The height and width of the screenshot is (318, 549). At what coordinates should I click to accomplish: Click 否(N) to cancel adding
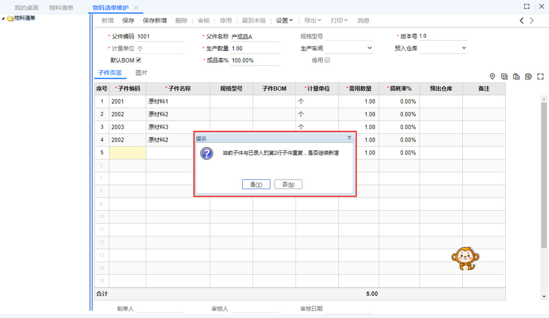tap(288, 184)
